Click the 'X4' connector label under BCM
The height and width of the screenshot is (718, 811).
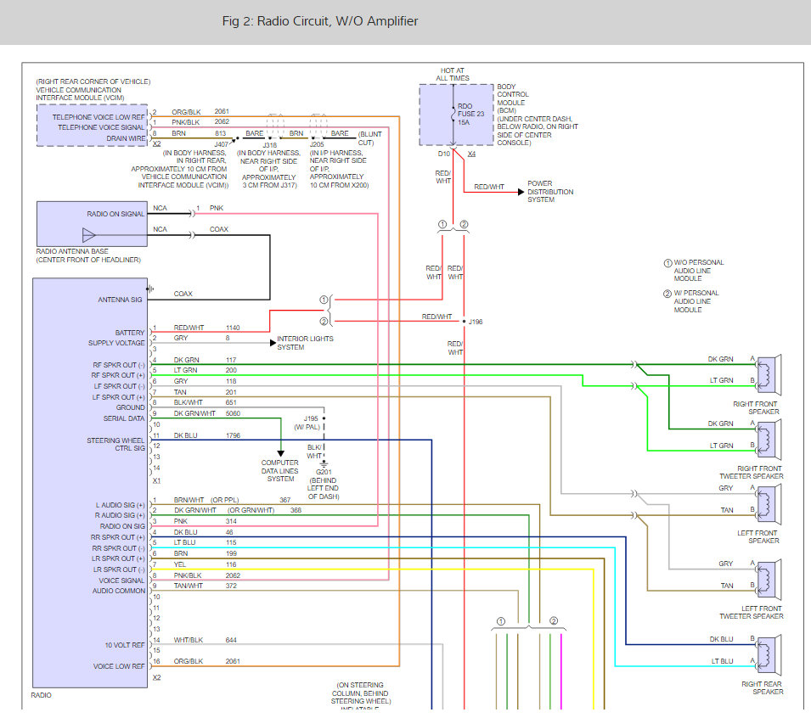tap(471, 154)
